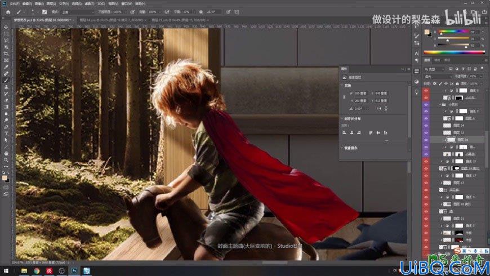Hide layer 图层 36 using eye icon
Viewport: 490px width, 276px height.
[x=426, y=140]
